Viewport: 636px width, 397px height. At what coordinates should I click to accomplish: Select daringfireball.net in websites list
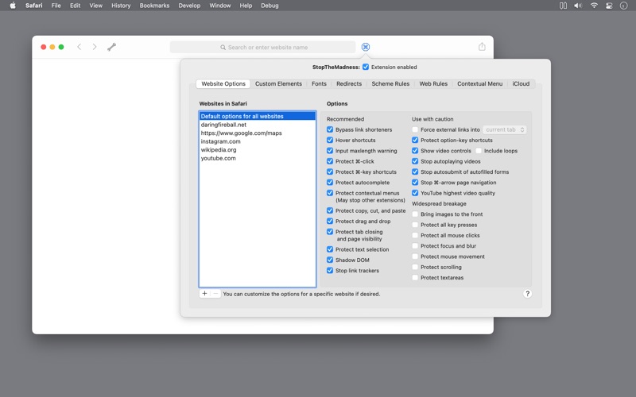tap(257, 125)
